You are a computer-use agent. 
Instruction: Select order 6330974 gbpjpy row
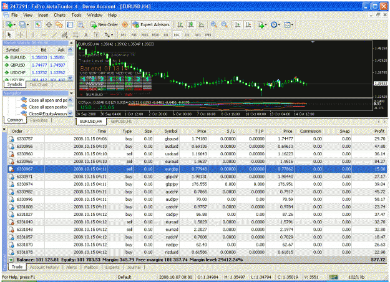coord(197,184)
